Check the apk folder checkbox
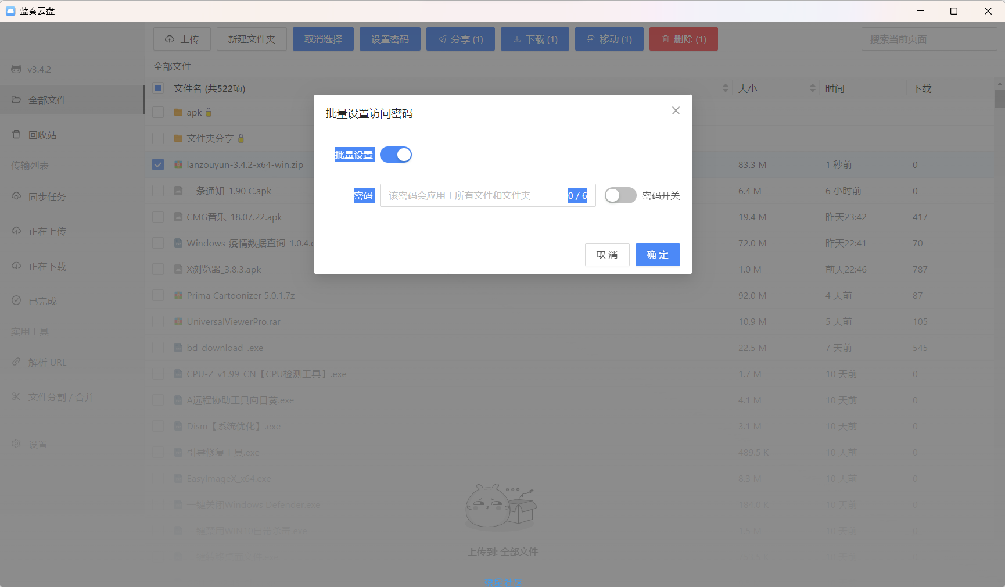The image size is (1005, 587). [x=158, y=112]
